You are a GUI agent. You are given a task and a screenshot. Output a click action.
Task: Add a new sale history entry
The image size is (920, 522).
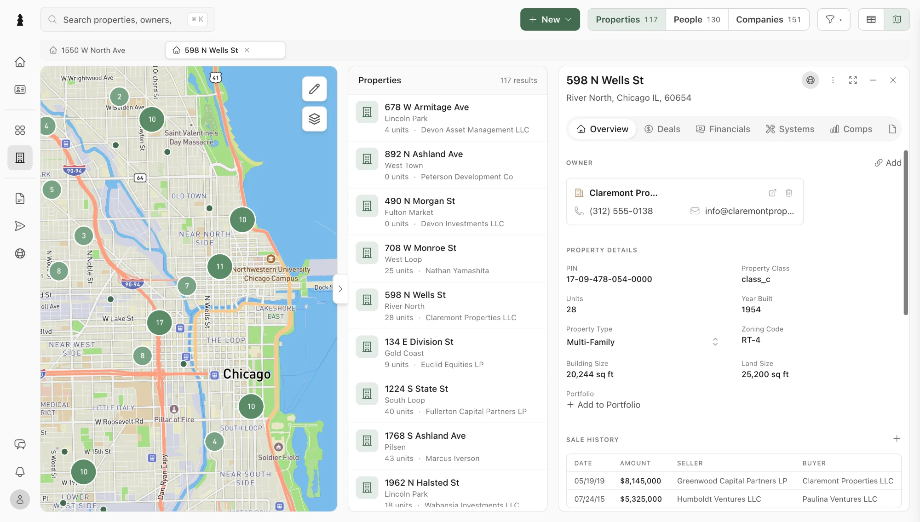896,439
